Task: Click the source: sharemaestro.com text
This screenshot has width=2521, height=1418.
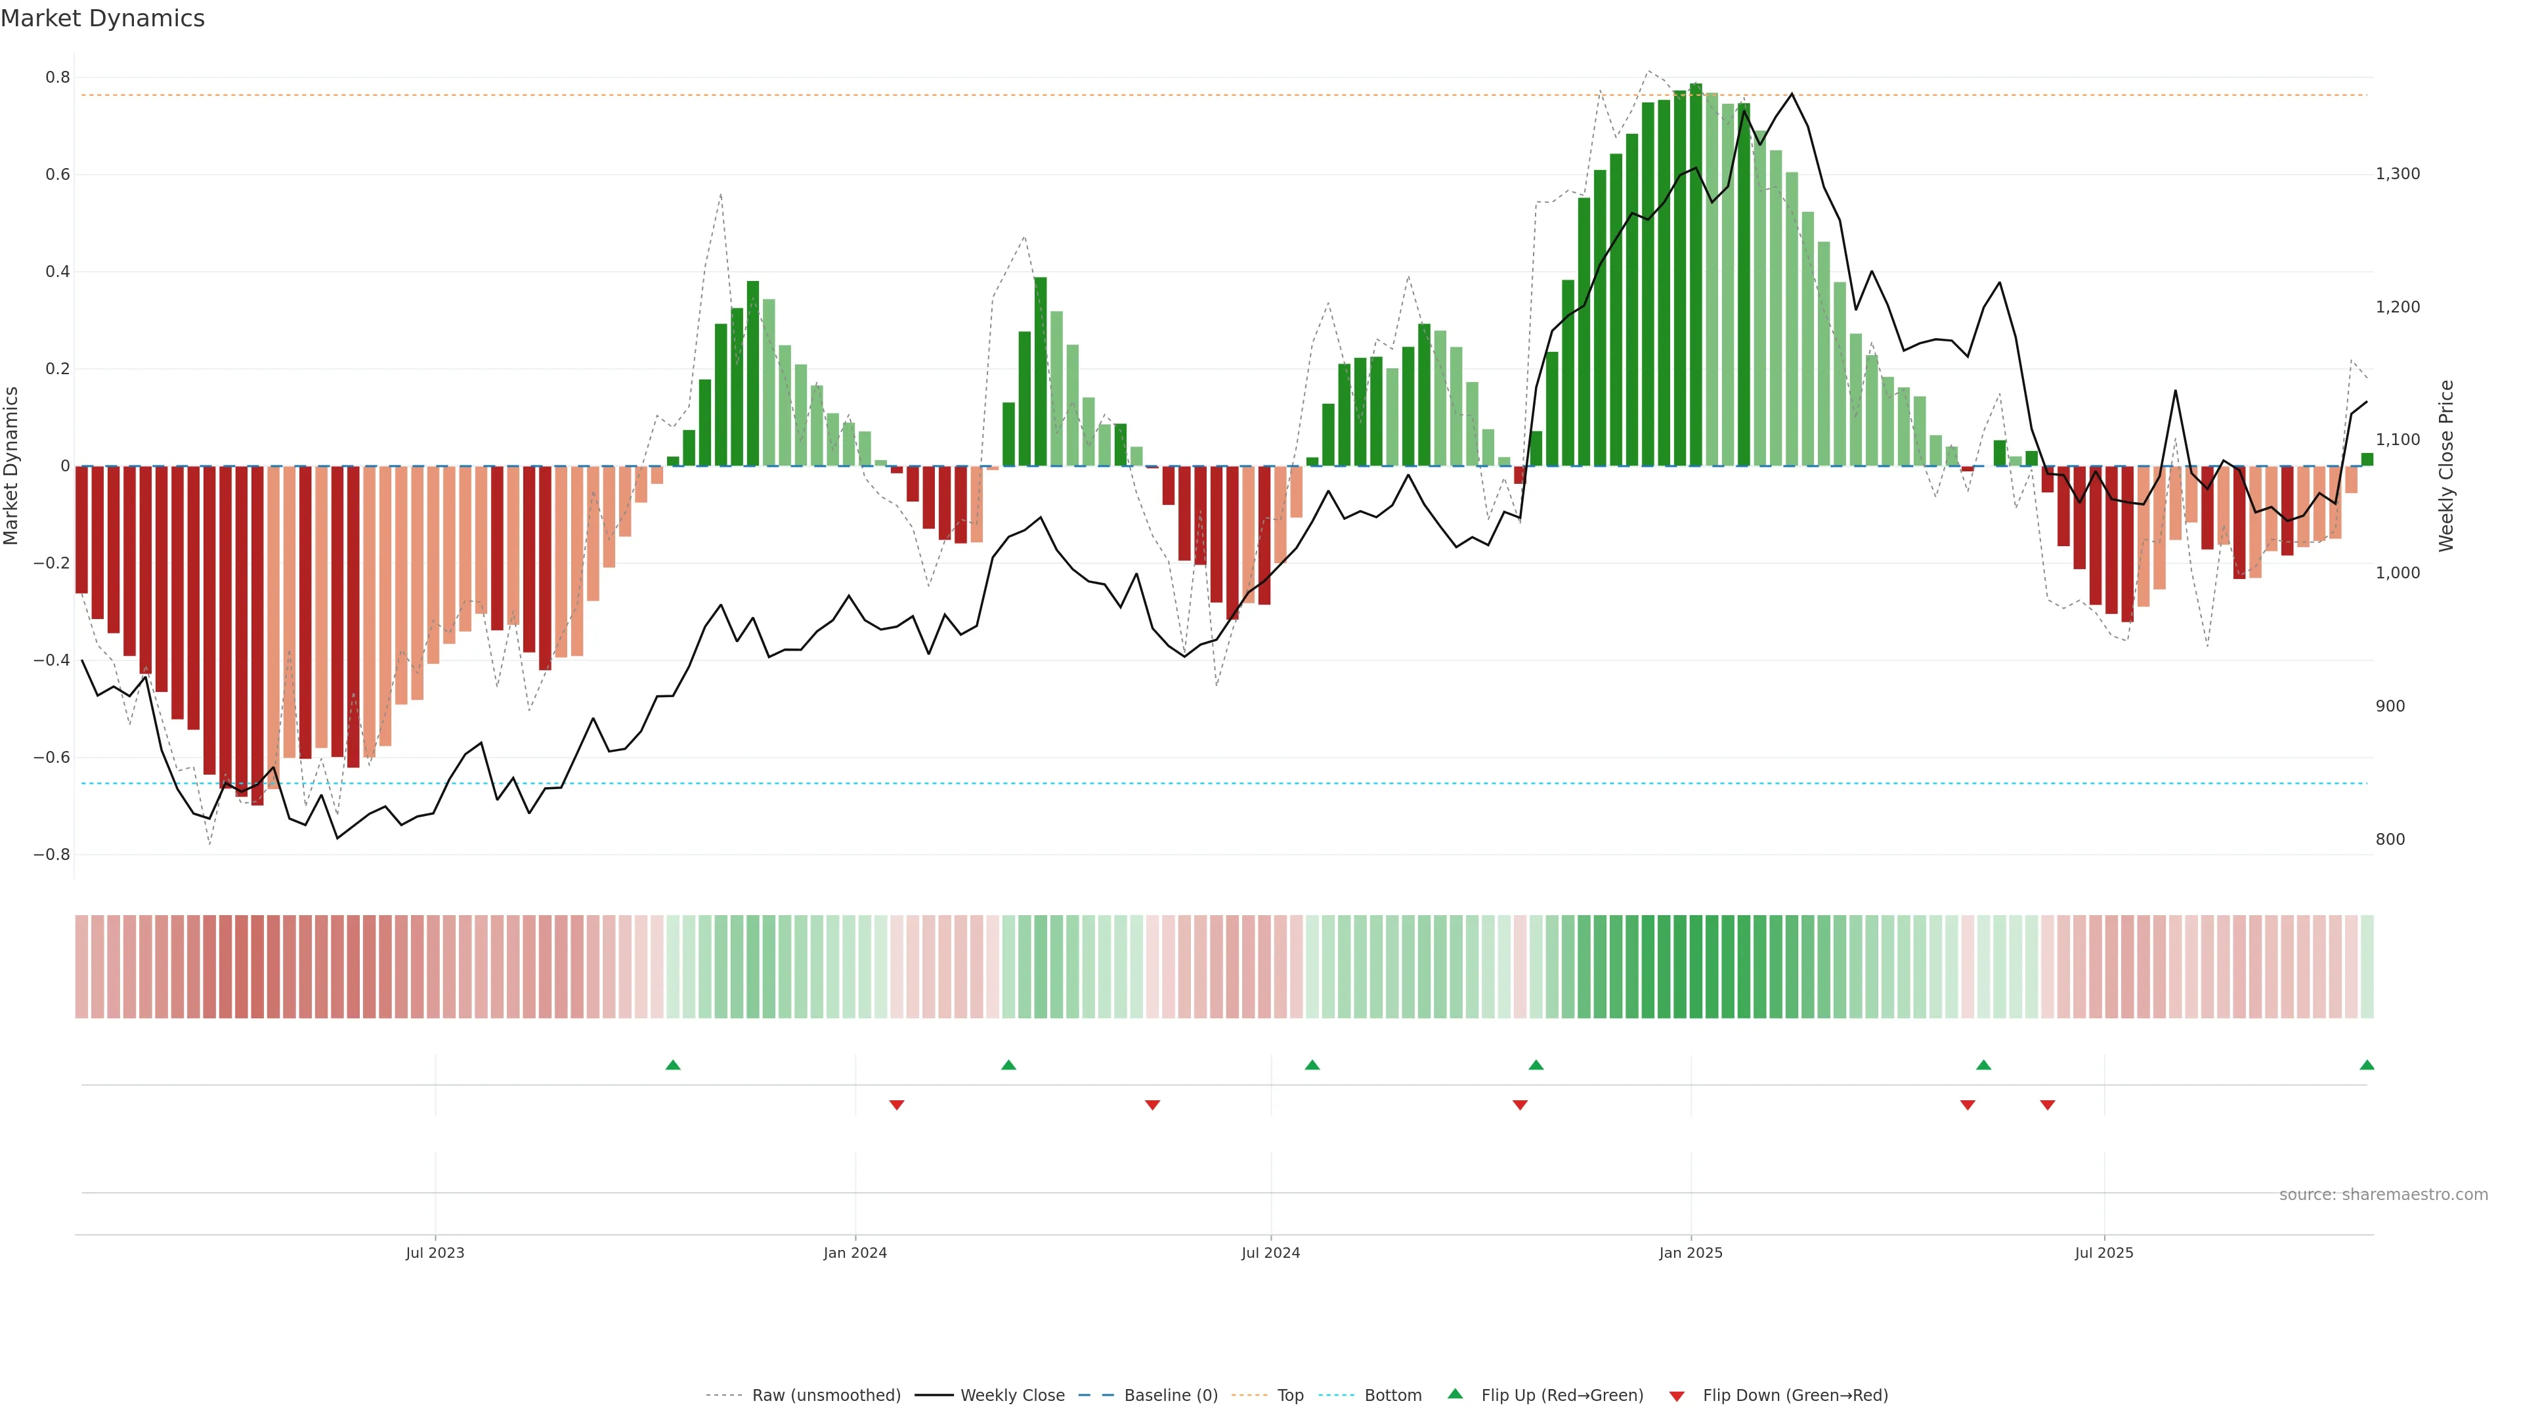Action: tap(2383, 1195)
